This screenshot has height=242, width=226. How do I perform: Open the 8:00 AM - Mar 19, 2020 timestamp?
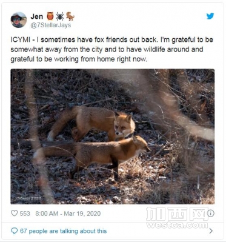[68, 213]
